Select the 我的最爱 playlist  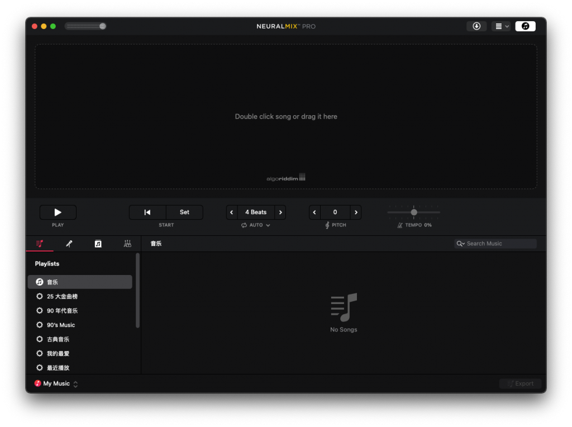(x=80, y=353)
